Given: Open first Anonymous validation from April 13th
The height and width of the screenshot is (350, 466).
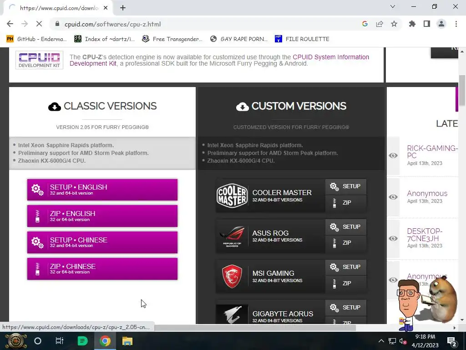Looking at the screenshot, I should tap(427, 193).
